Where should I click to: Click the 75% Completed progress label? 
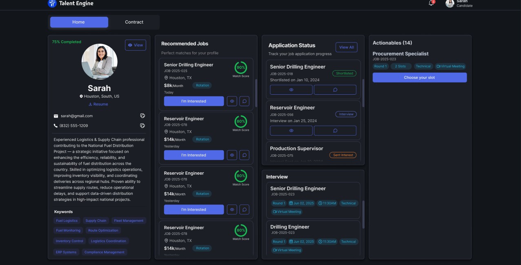pos(67,42)
